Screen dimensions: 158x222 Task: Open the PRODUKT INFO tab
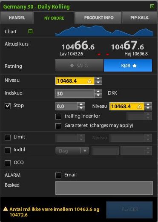point(99,18)
